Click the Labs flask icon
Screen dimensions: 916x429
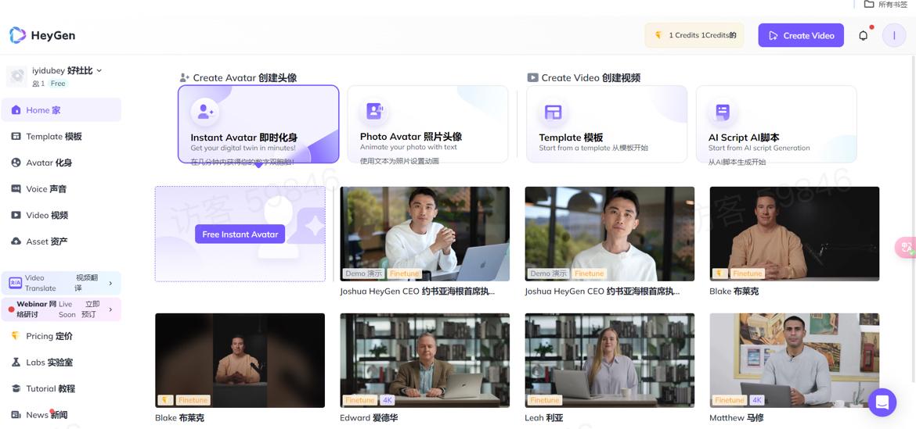pos(16,362)
